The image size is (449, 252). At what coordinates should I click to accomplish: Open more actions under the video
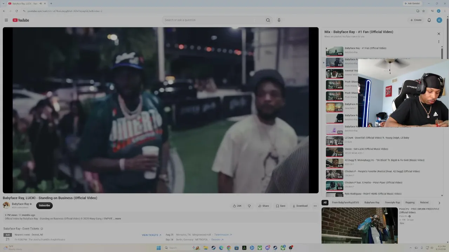pyautogui.click(x=315, y=206)
